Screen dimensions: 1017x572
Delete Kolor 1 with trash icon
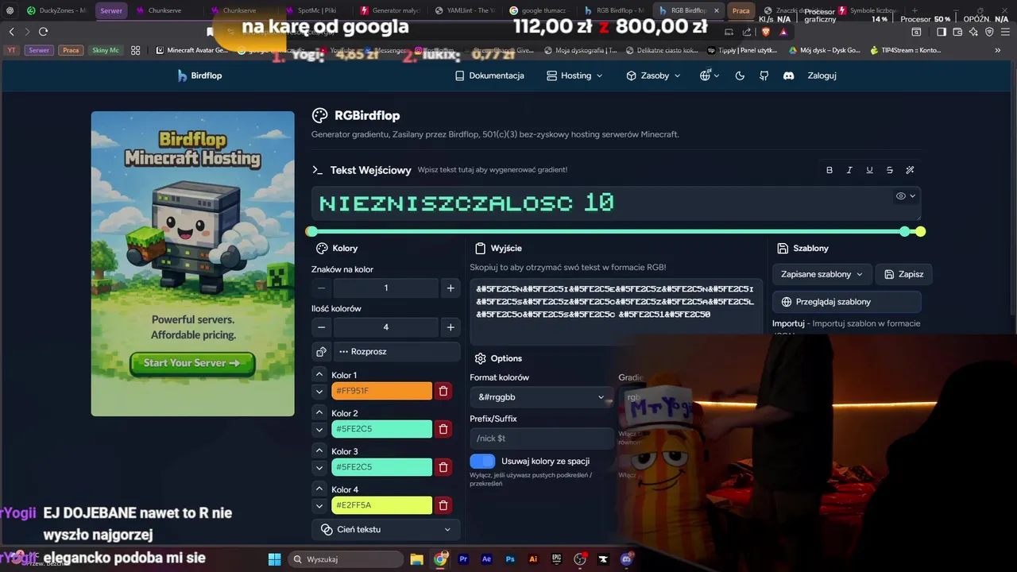[443, 391]
